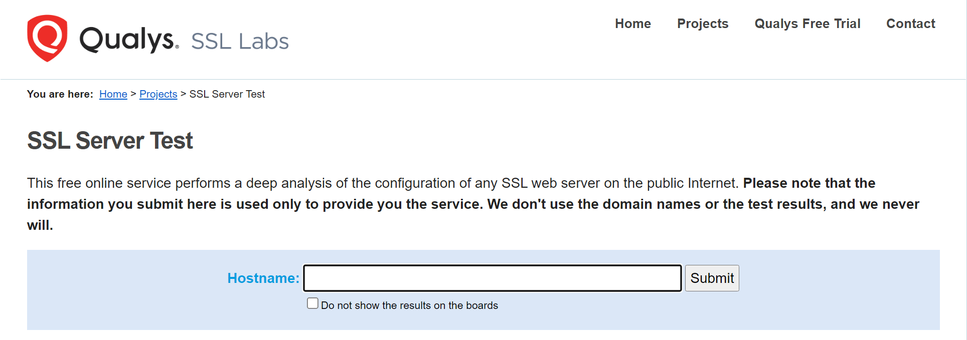
Task: Open the Contact page
Action: 910,24
